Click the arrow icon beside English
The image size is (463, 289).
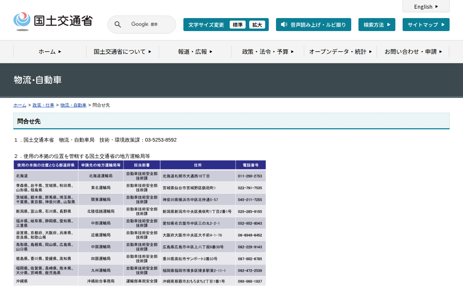[437, 7]
